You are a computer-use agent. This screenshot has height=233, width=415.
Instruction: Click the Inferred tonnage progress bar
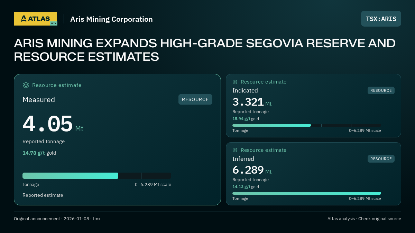click(307, 193)
